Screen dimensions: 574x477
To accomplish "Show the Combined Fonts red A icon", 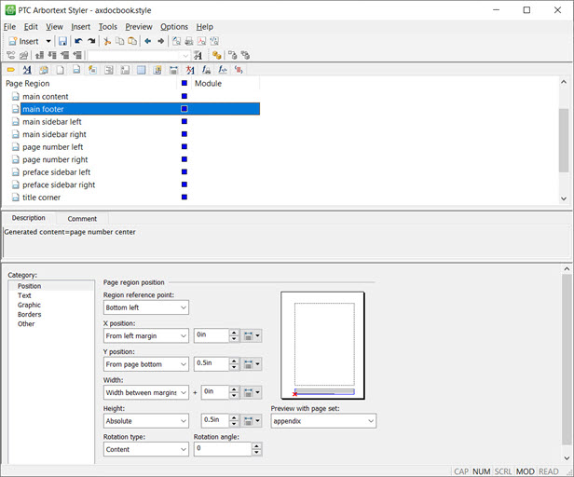I will [x=190, y=70].
